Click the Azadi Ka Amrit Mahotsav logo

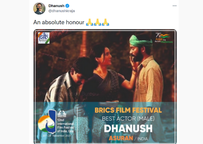tap(164, 38)
